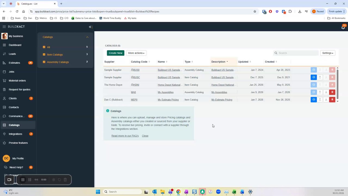Click the Finish update Chrome button
This screenshot has width=348, height=196.
pos(337,11)
